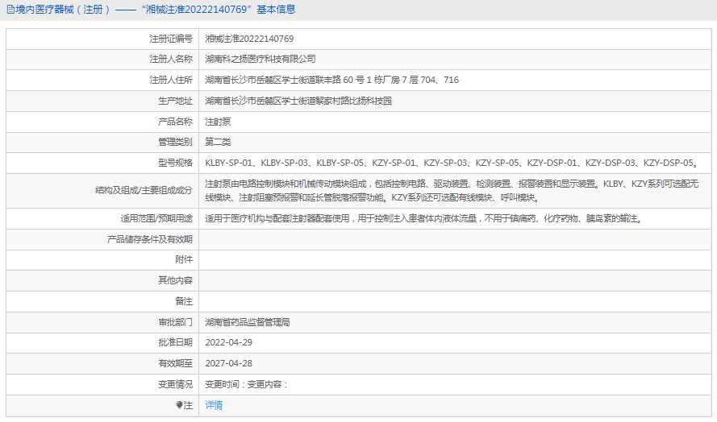Click the 管理类别 row label
Screen dimensions: 717x422
176,142
